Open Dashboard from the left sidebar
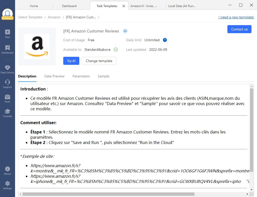257x197 pixels. 7,50
